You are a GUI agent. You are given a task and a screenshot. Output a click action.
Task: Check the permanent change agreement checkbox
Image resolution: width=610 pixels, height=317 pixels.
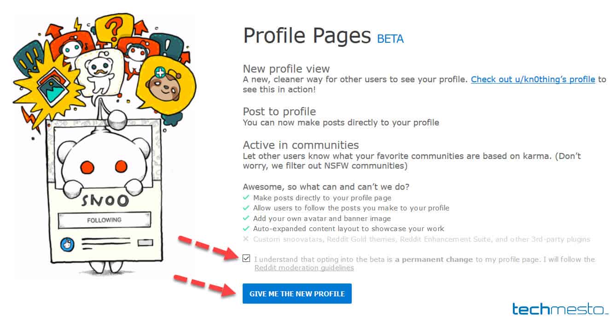(x=246, y=259)
